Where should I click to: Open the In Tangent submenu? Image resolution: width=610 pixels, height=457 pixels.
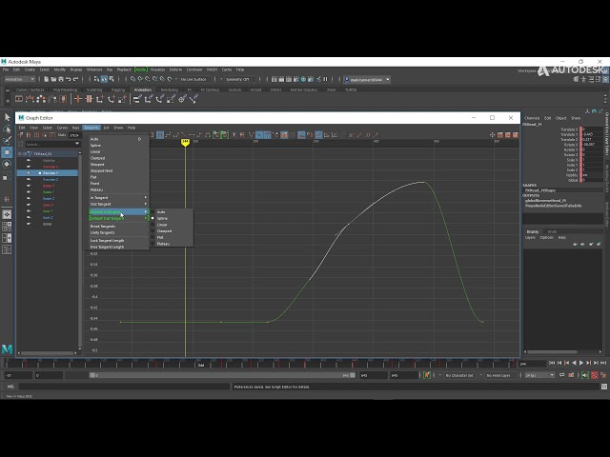[118, 198]
